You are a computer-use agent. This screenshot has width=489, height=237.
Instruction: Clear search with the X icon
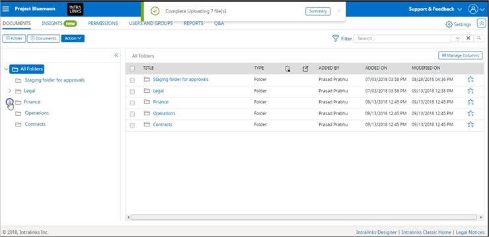tap(468, 39)
